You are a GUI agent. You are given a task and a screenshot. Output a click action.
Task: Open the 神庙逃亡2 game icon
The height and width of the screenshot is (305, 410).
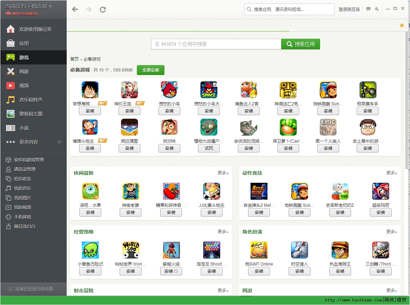[x=288, y=90]
